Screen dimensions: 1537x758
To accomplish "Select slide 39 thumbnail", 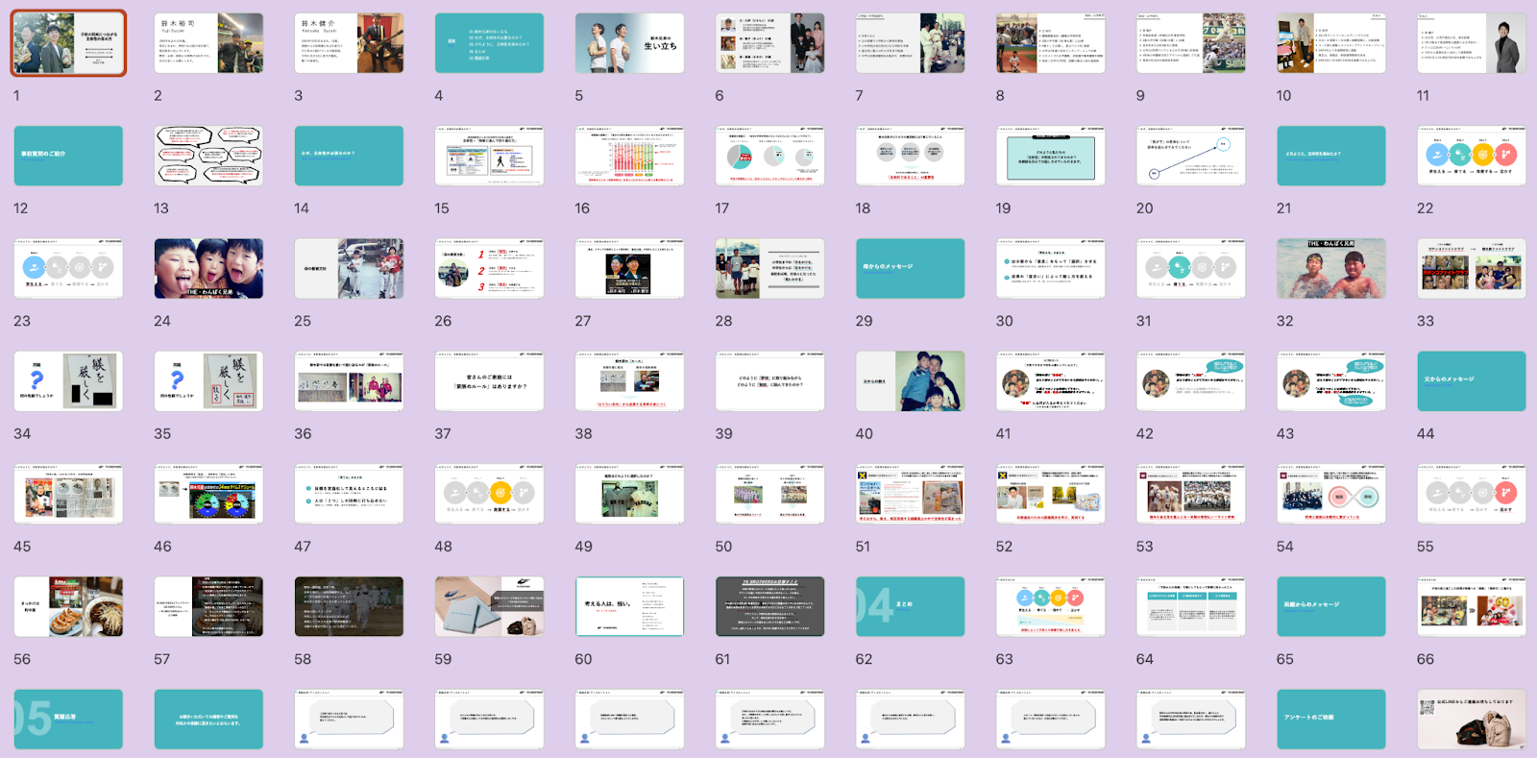I will (769, 380).
